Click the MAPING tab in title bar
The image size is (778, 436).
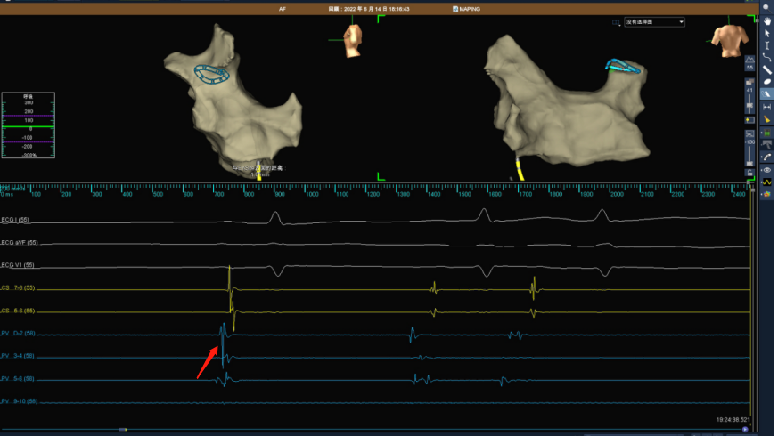(x=468, y=9)
